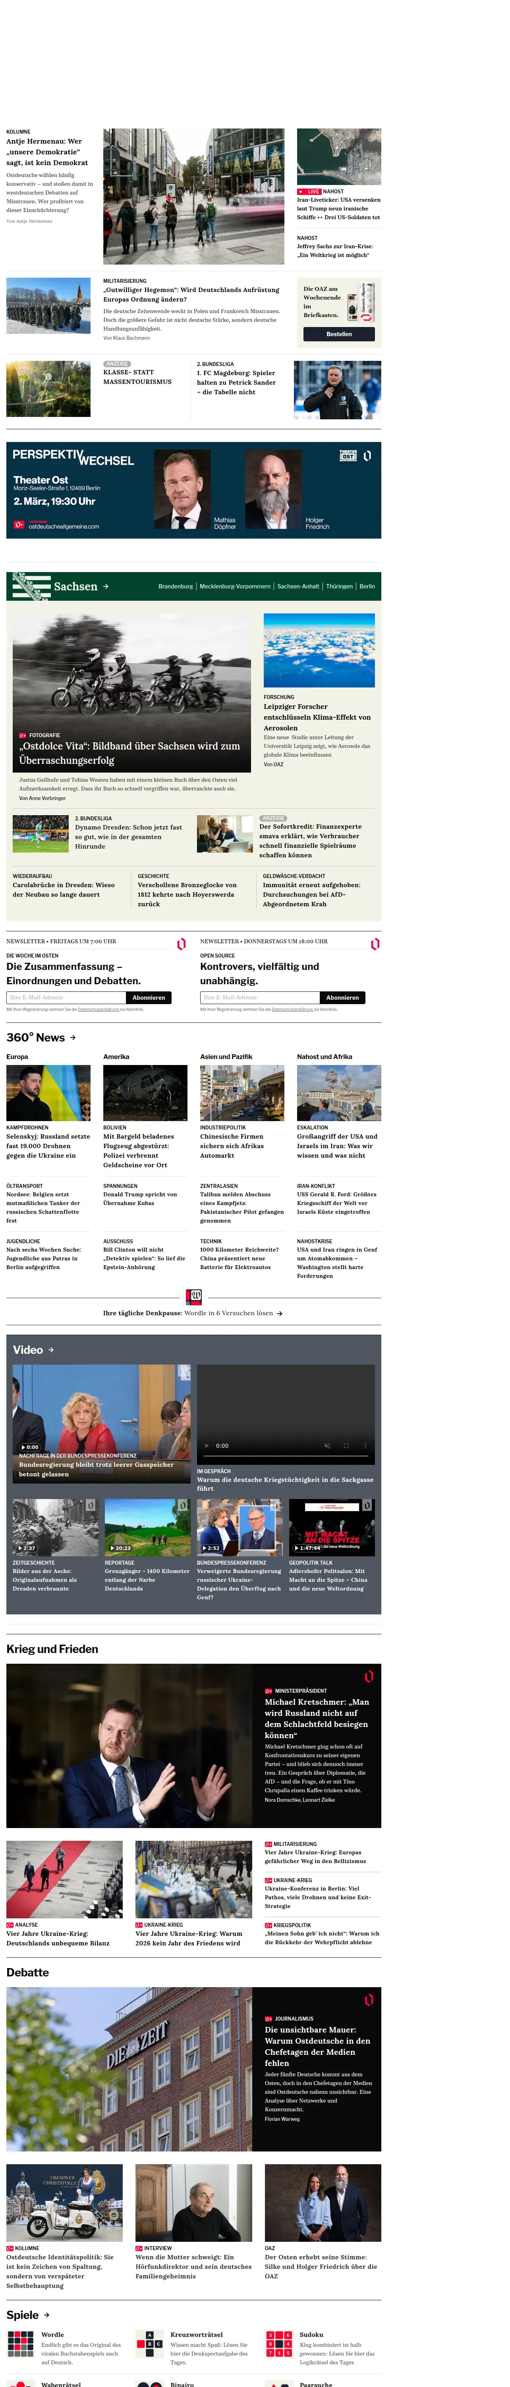510x2387 pixels.
Task: Click the Wordle icon above Denkpause line
Action: pyautogui.click(x=193, y=1297)
